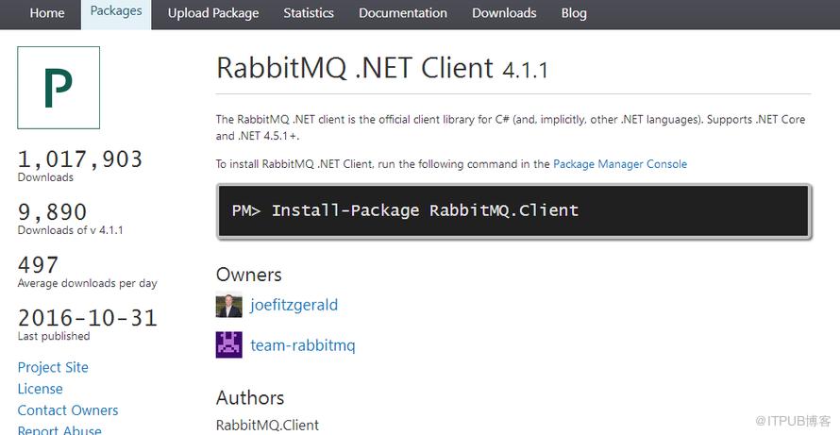
Task: Go to Upload Package page
Action: point(213,13)
